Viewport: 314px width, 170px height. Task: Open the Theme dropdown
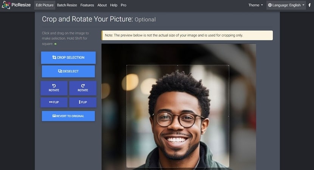click(255, 5)
